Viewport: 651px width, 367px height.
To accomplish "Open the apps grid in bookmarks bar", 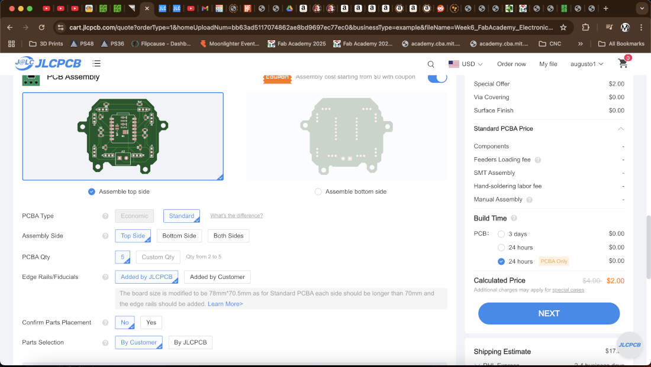I will [x=12, y=44].
